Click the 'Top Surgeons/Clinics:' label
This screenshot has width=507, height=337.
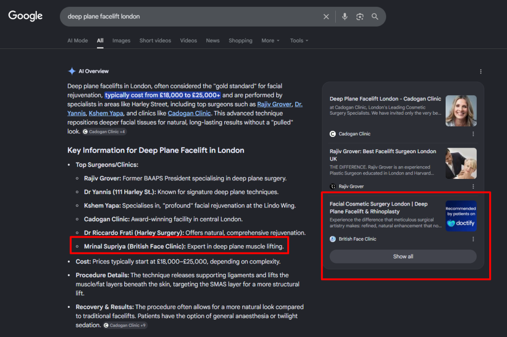click(x=107, y=165)
